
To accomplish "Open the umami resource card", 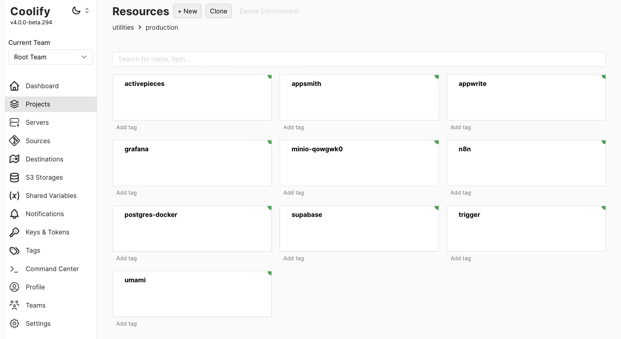I will pyautogui.click(x=192, y=294).
